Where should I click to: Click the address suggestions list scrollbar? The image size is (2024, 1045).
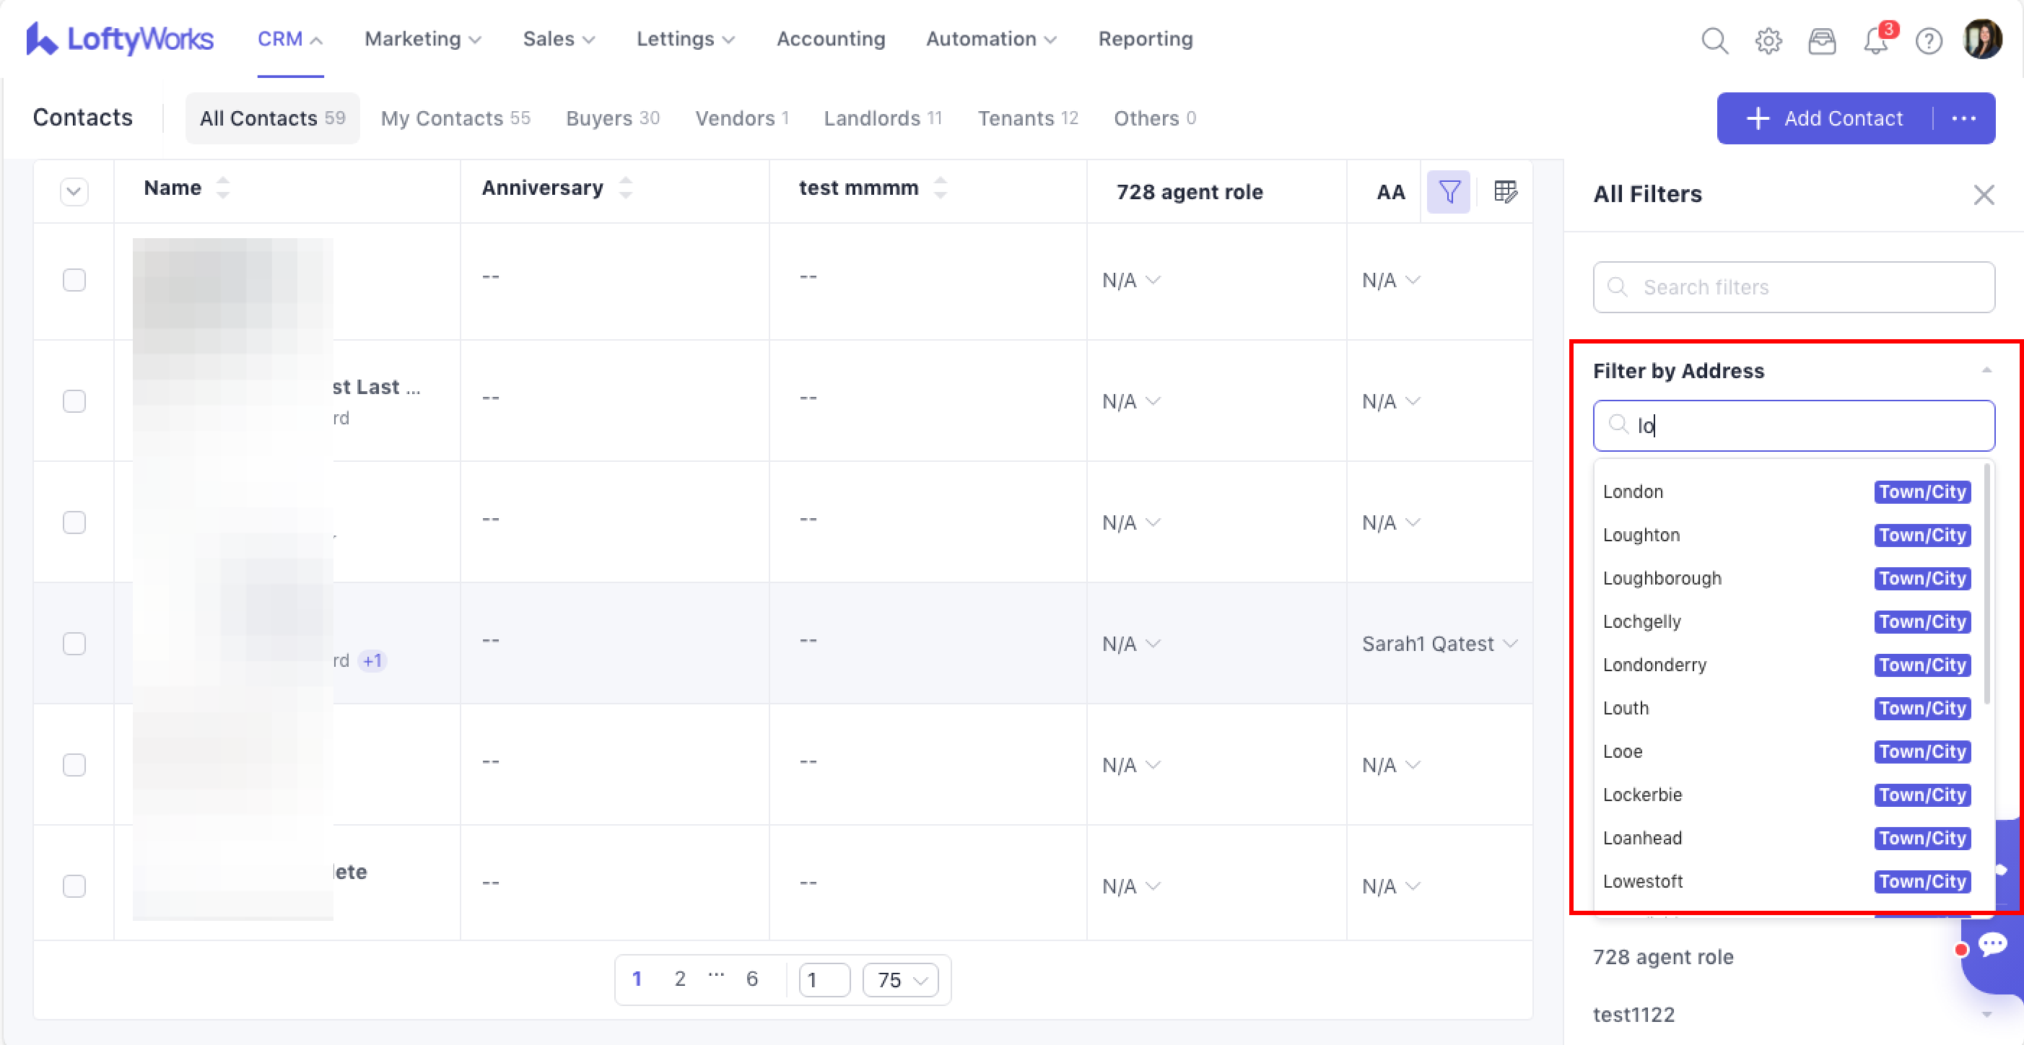click(1986, 584)
